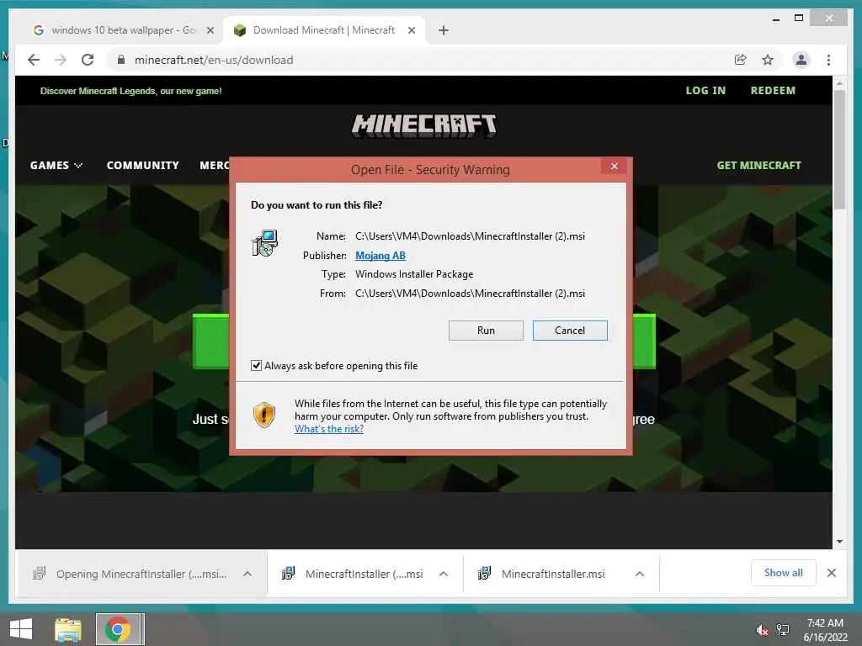Click the muted volume tray icon
The height and width of the screenshot is (646, 862).
(762, 630)
